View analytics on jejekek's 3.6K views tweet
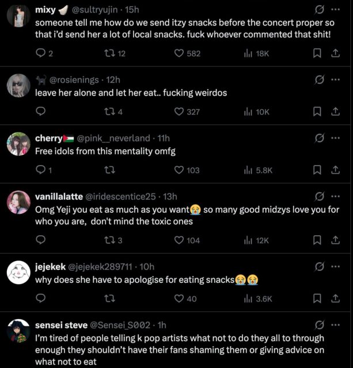The width and height of the screenshot is (353, 368). 249,298
